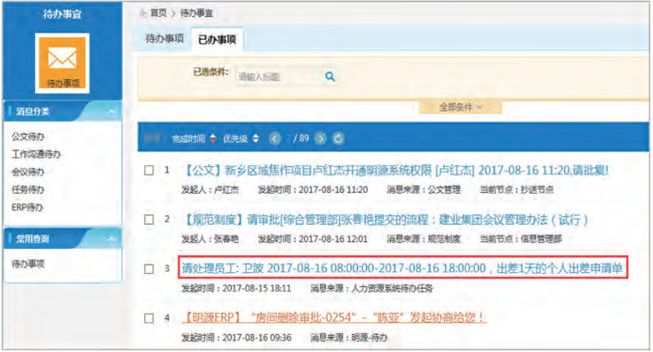Image resolution: width=653 pixels, height=352 pixels.
Task: Select 会议待办 category
Action: pos(28,172)
